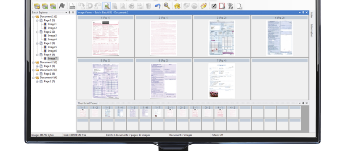Open the Index side tab

(312, 15)
